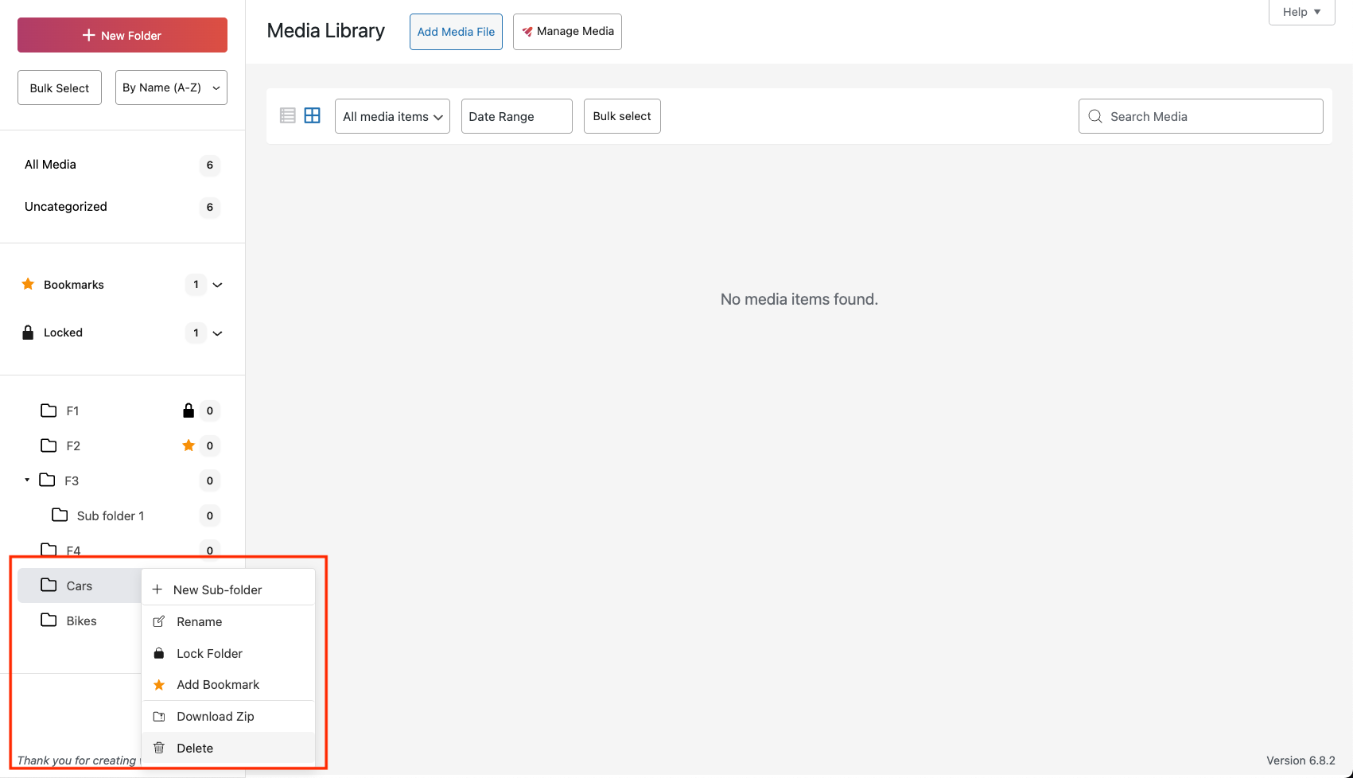The image size is (1353, 778).
Task: Click the Bookmarks star icon
Action: coord(29,284)
